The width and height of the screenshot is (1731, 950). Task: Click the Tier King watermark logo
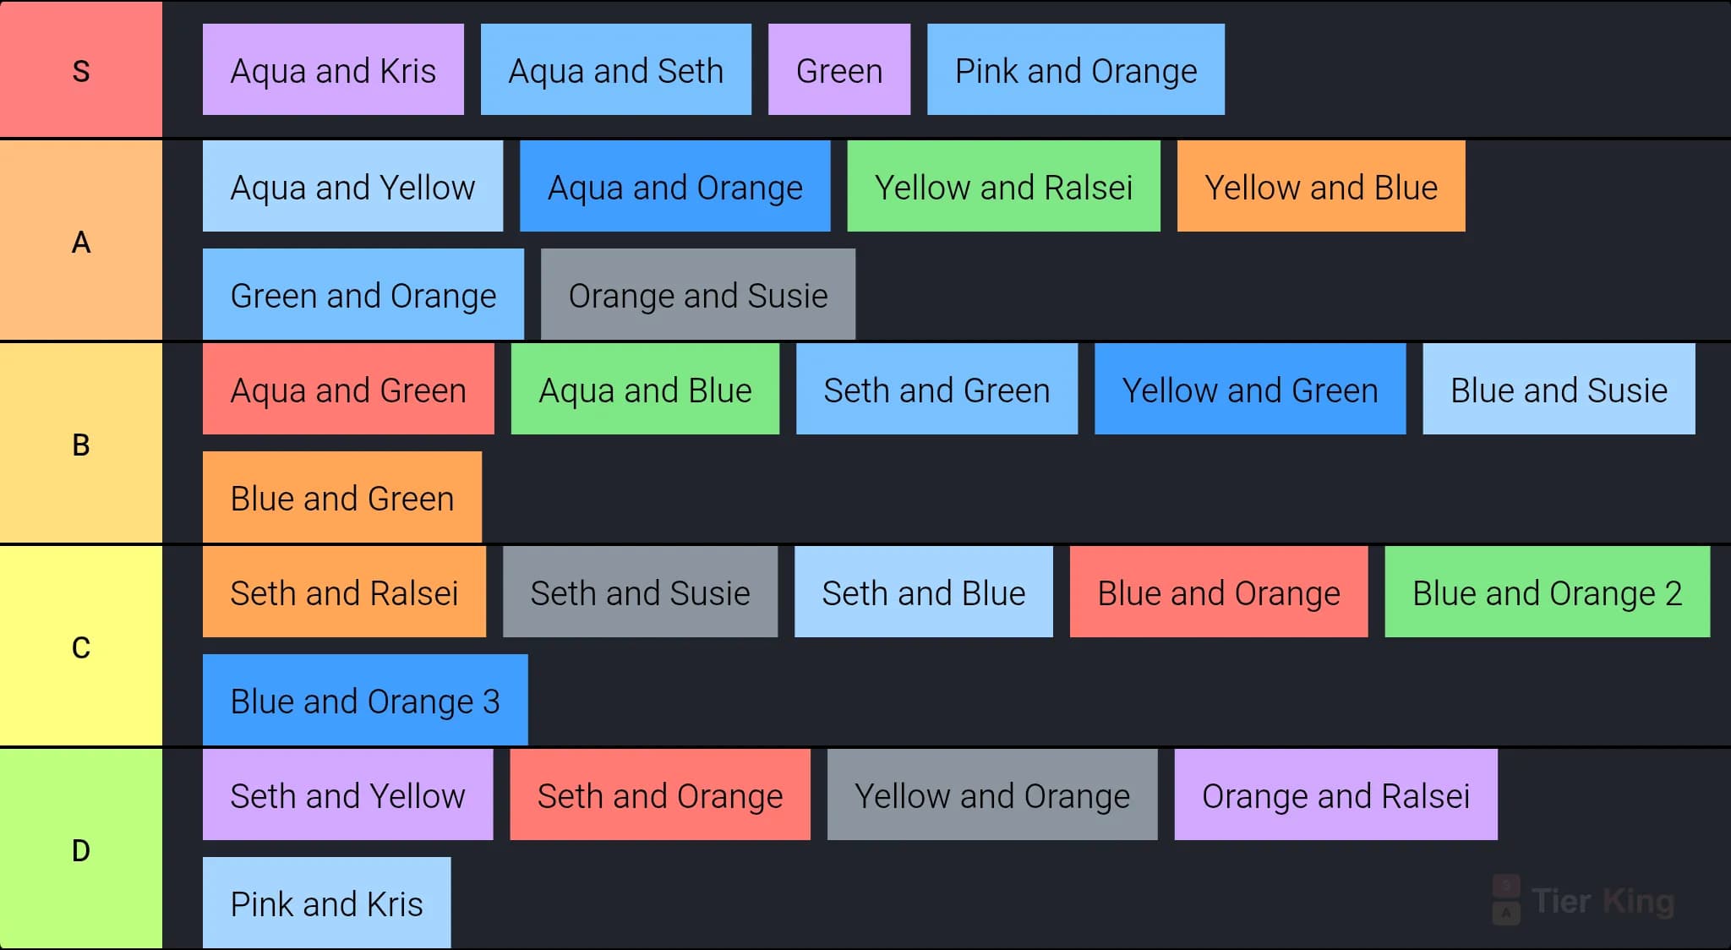[1583, 901]
